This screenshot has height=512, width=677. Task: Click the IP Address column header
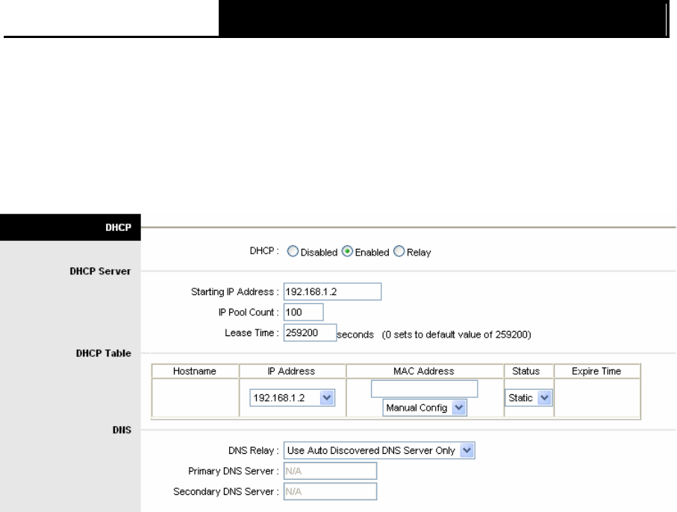tap(291, 371)
